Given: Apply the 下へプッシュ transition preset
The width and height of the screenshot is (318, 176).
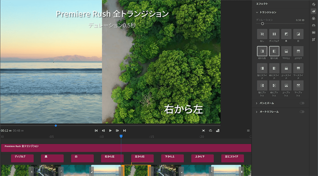Looking at the screenshot, I should point(298,86).
